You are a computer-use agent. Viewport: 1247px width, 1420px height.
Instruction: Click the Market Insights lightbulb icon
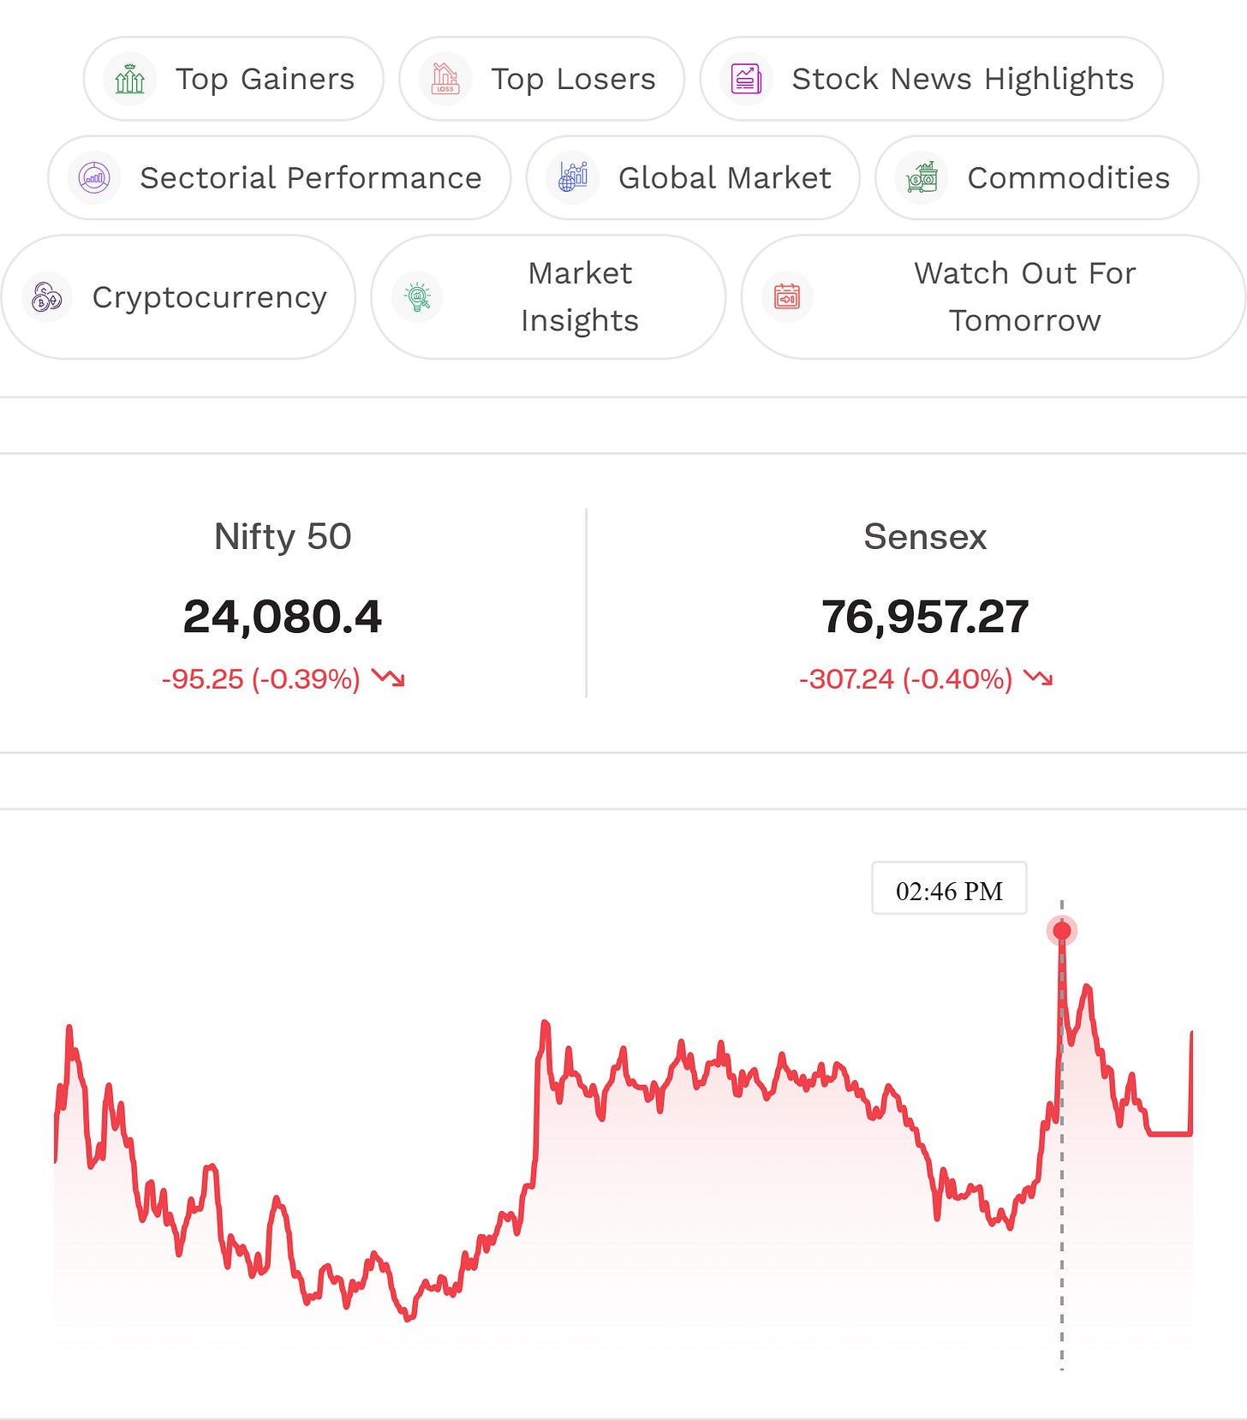(417, 297)
